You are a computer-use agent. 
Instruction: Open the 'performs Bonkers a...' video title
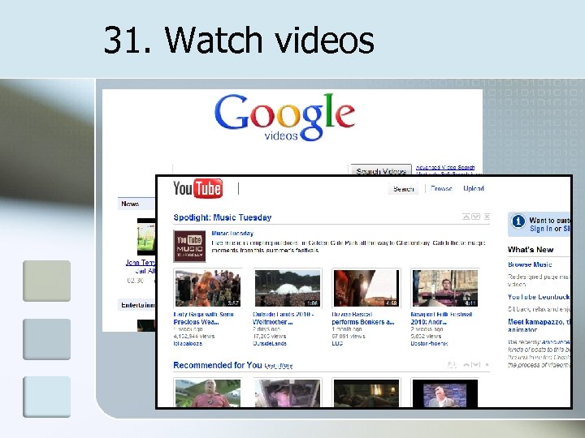[363, 322]
